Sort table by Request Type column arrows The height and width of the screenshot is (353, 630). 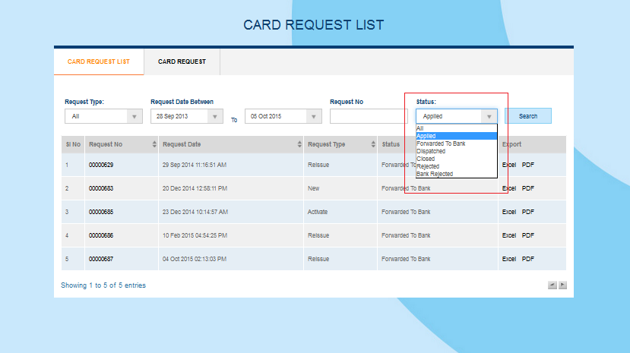coord(372,144)
